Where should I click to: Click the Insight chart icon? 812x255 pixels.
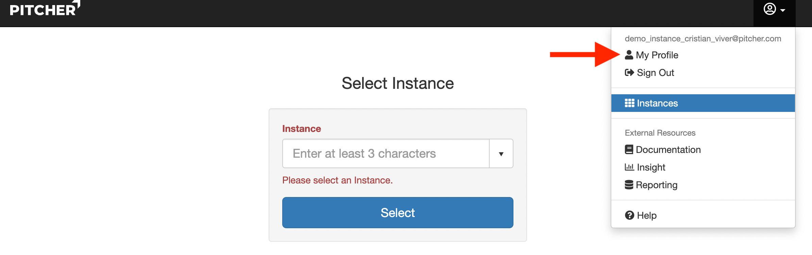tap(629, 167)
